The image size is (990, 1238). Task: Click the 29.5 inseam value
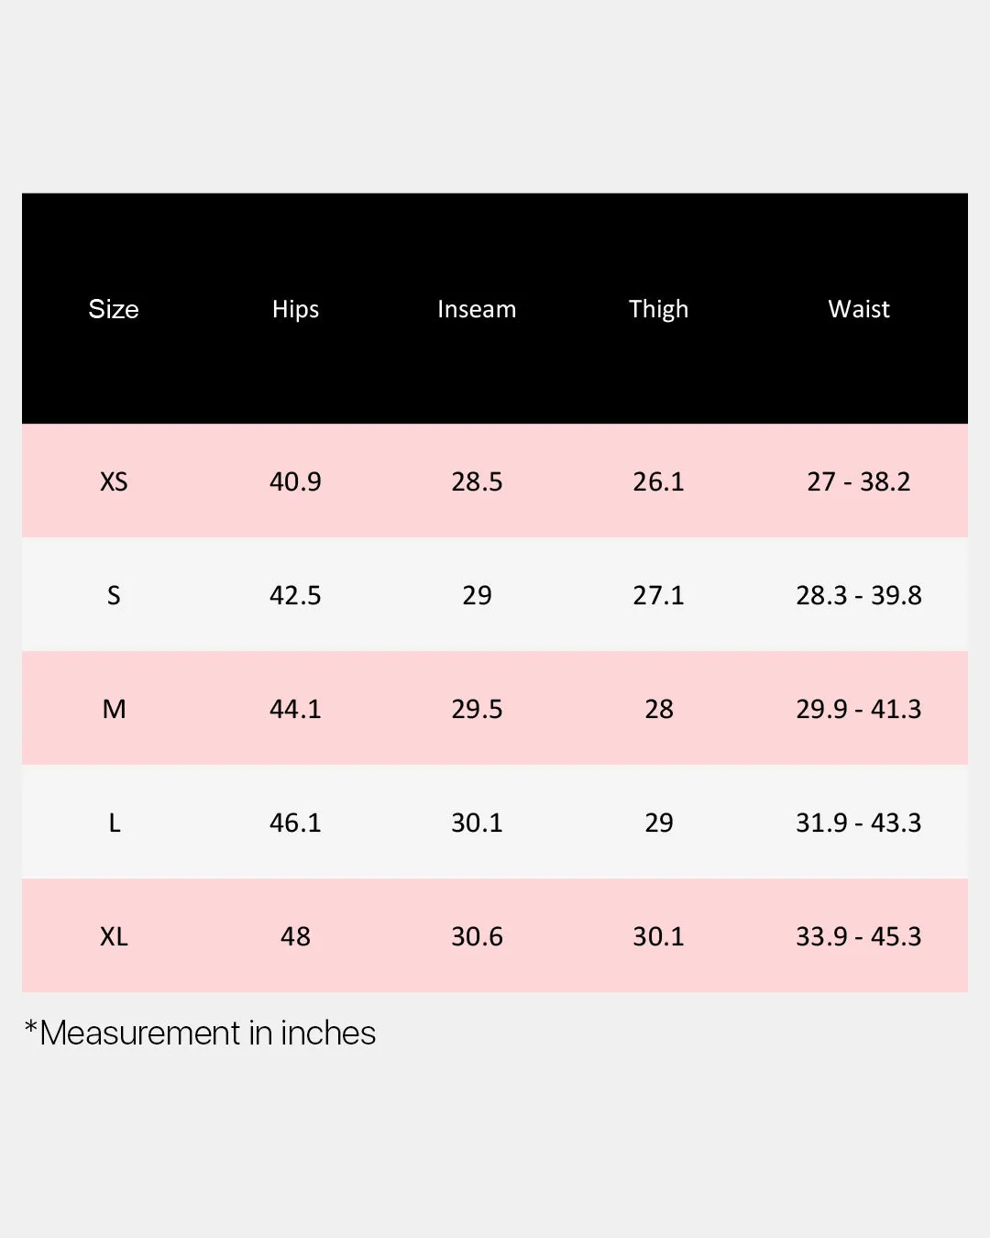pyautogui.click(x=477, y=709)
